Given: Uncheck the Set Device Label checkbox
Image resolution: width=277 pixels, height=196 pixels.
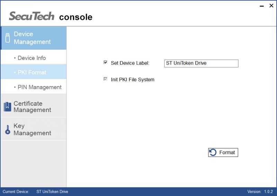Looking at the screenshot, I should pyautogui.click(x=106, y=63).
